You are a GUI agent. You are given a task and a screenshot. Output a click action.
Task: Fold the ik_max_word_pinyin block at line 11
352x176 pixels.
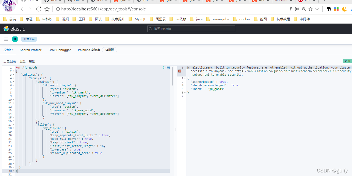tap(13, 103)
